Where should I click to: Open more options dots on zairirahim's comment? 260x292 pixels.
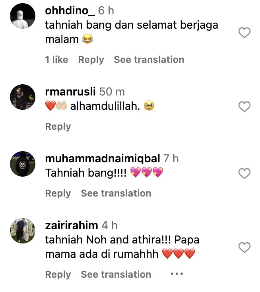click(177, 274)
